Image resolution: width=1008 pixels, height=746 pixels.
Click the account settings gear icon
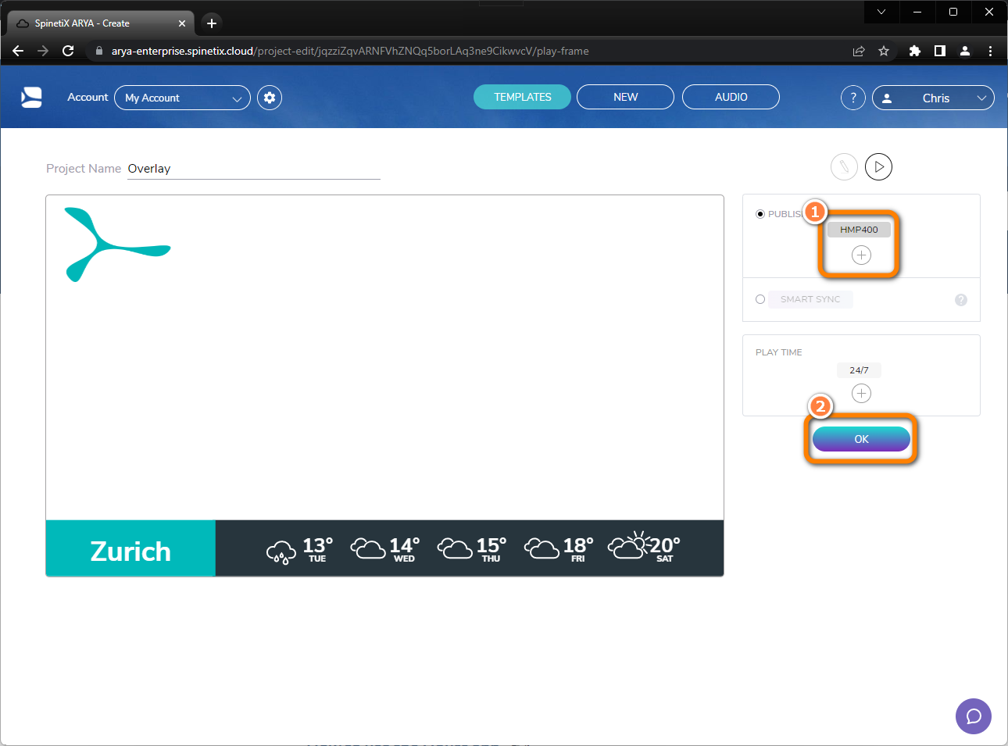269,97
